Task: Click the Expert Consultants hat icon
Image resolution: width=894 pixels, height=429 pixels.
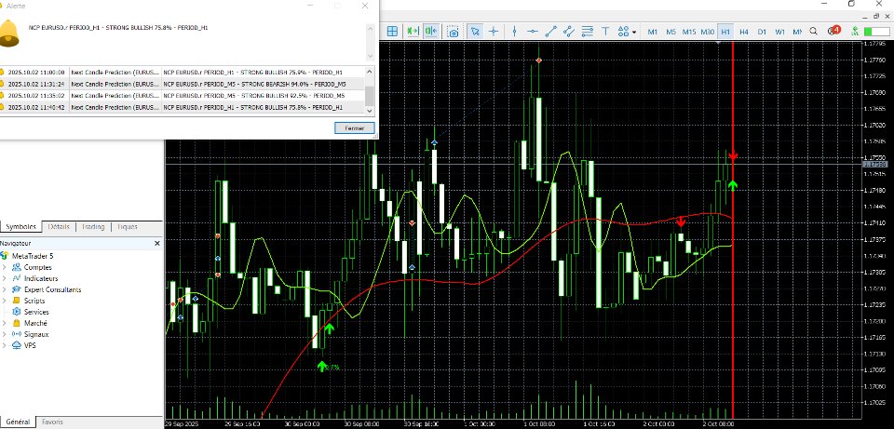Action: coord(16,289)
